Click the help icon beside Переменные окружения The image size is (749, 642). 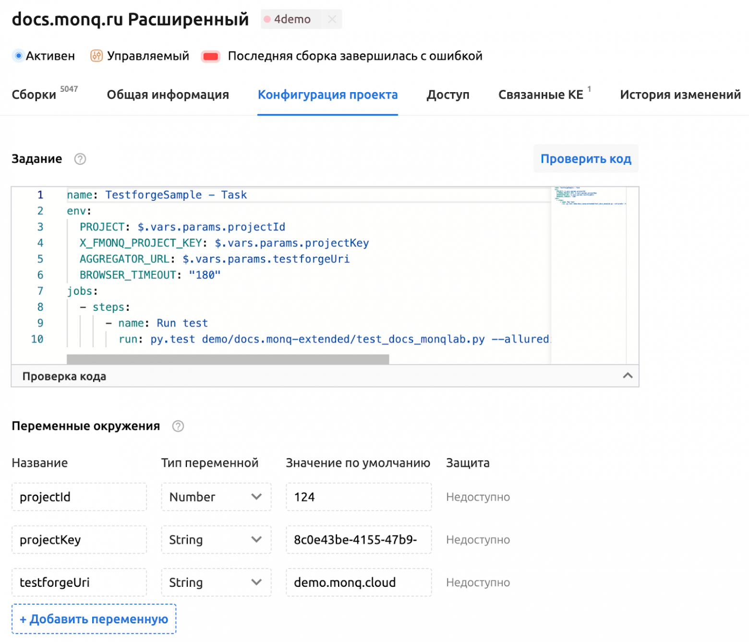click(178, 426)
